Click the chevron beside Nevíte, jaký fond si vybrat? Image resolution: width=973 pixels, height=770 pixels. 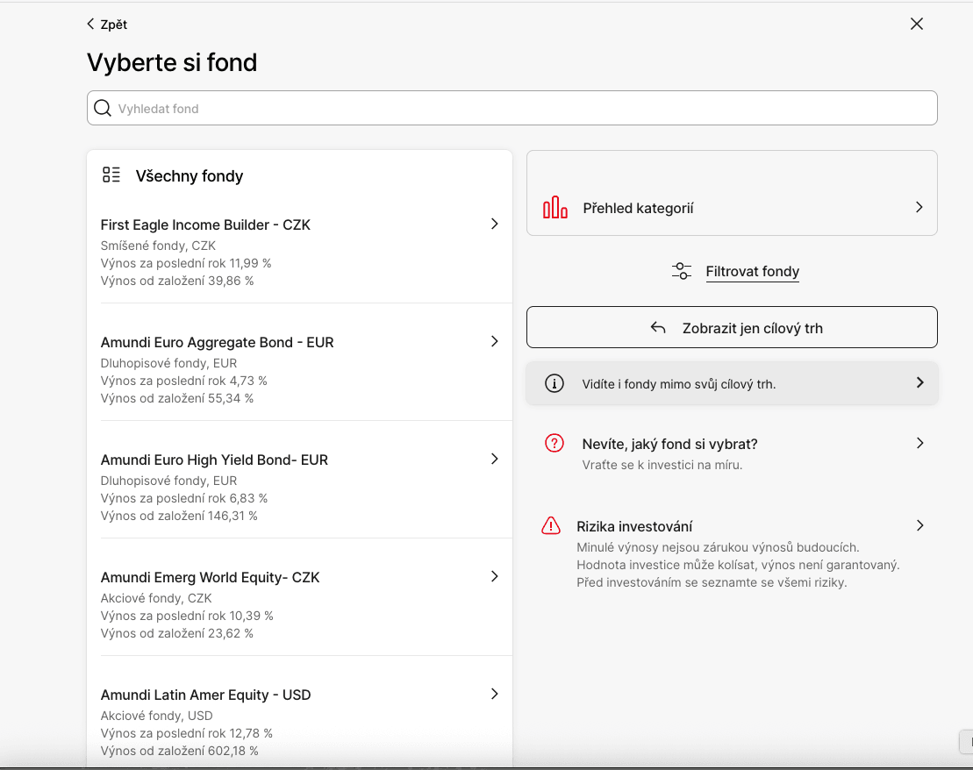pyautogui.click(x=919, y=443)
